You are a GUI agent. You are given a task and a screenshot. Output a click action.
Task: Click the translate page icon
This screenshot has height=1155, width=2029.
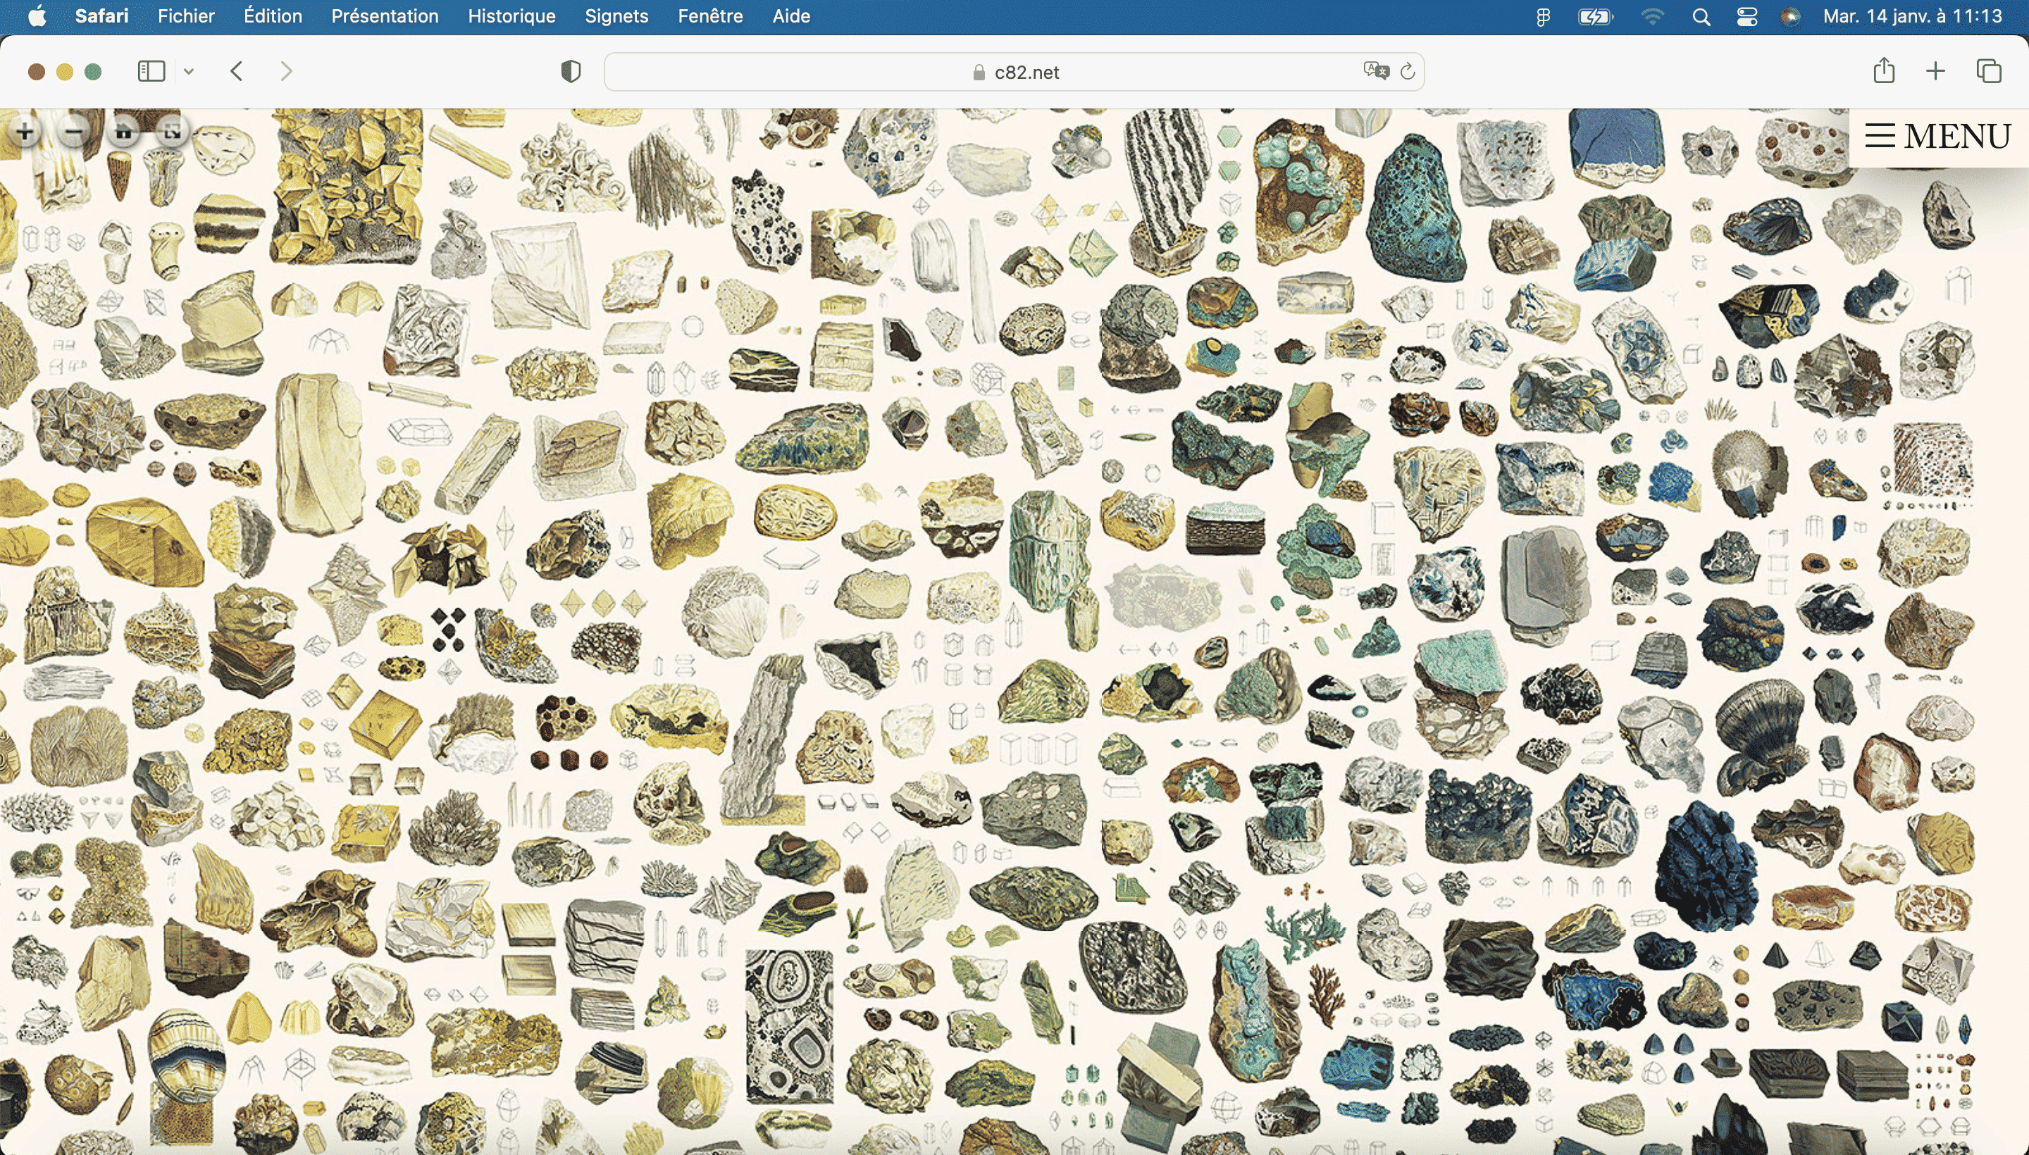(x=1376, y=71)
